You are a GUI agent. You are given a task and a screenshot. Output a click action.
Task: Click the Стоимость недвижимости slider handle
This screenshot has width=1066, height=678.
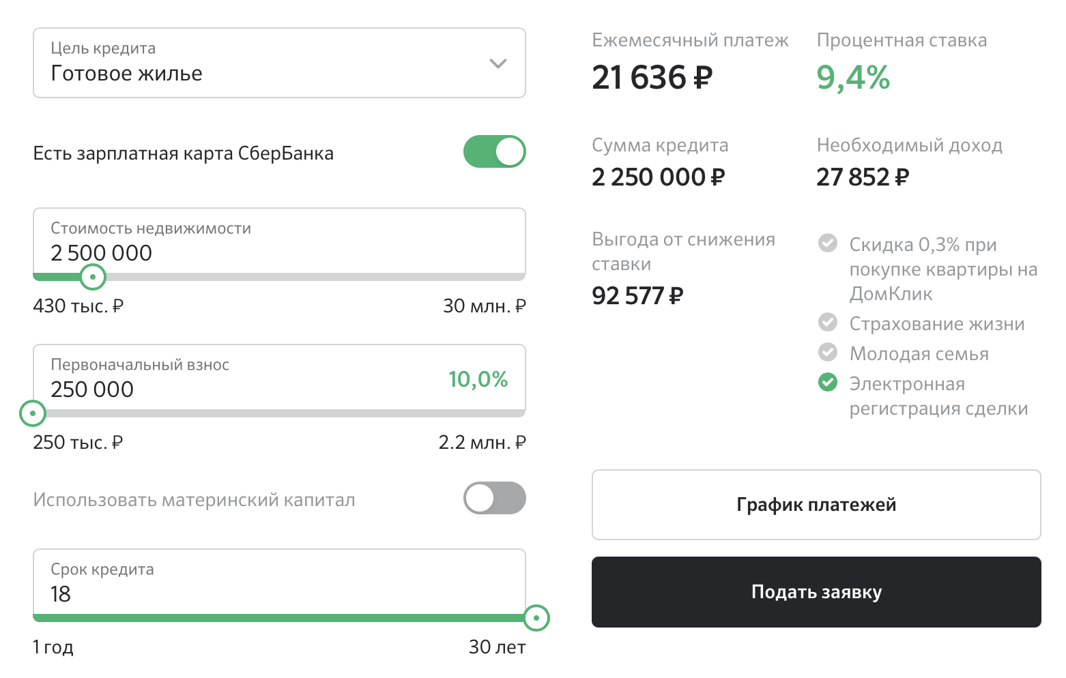(93, 277)
